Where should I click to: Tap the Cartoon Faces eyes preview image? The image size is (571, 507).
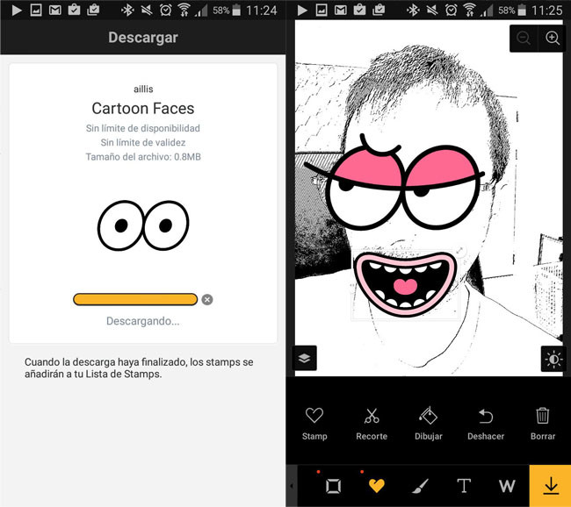click(143, 225)
